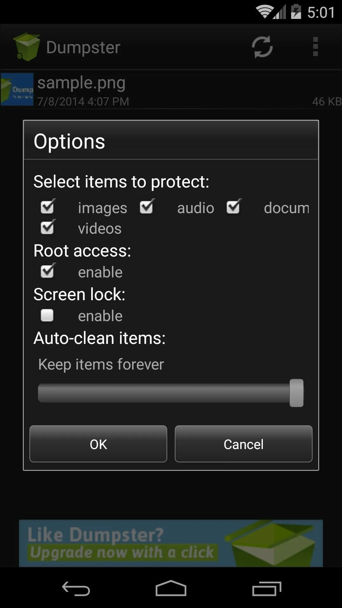
Task: Tap the refresh icon in Dumpster toolbar
Action: (x=262, y=47)
